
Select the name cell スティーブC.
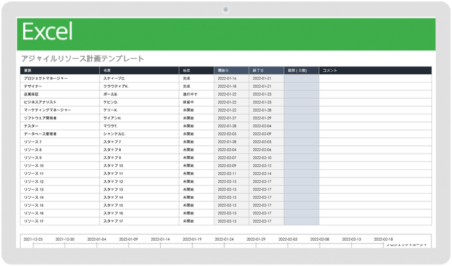139,78
